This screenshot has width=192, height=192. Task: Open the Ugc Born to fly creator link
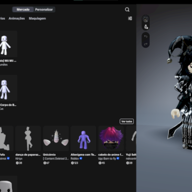(108, 158)
